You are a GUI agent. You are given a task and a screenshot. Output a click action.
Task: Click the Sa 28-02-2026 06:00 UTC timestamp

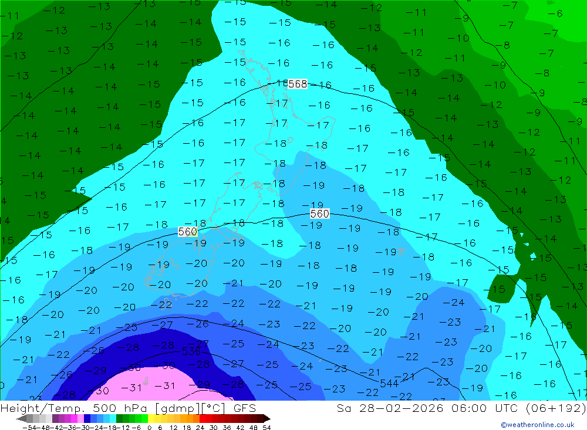(461, 408)
